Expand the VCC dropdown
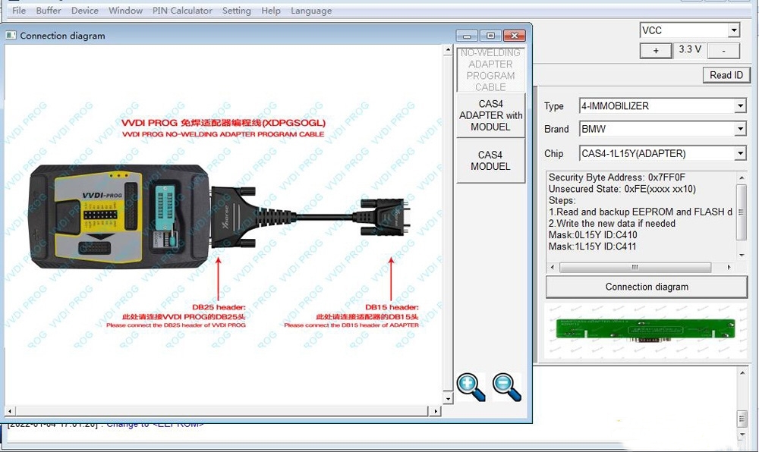 [734, 30]
